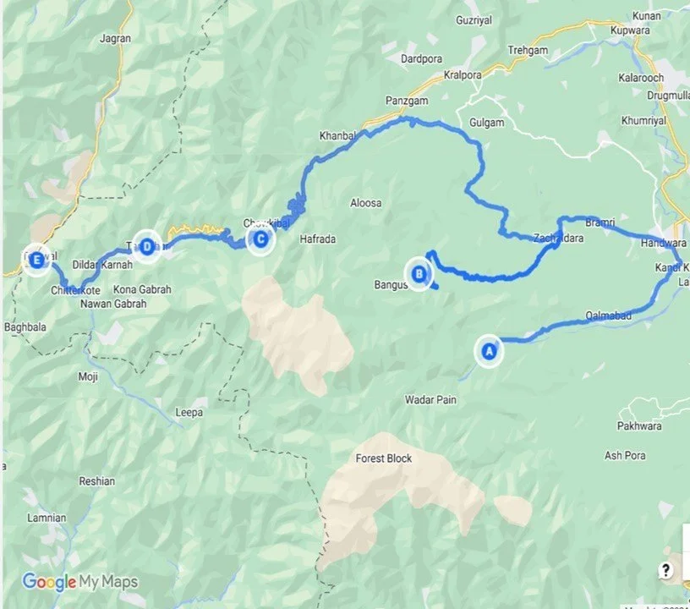This screenshot has height=609, width=690.
Task: Click the Kupwara place label
Action: pos(630,30)
